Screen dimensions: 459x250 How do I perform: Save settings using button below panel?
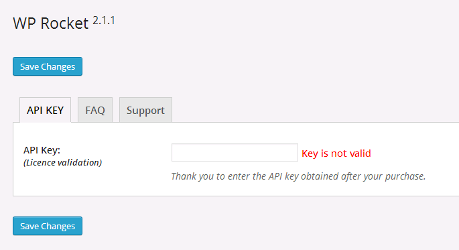pos(48,226)
